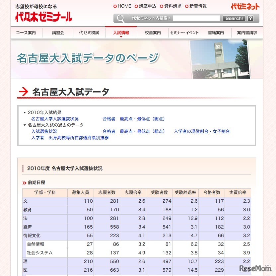Viewport: 276px width, 276px height.
Task: Select the 理 faculty row label
Action: (25, 261)
